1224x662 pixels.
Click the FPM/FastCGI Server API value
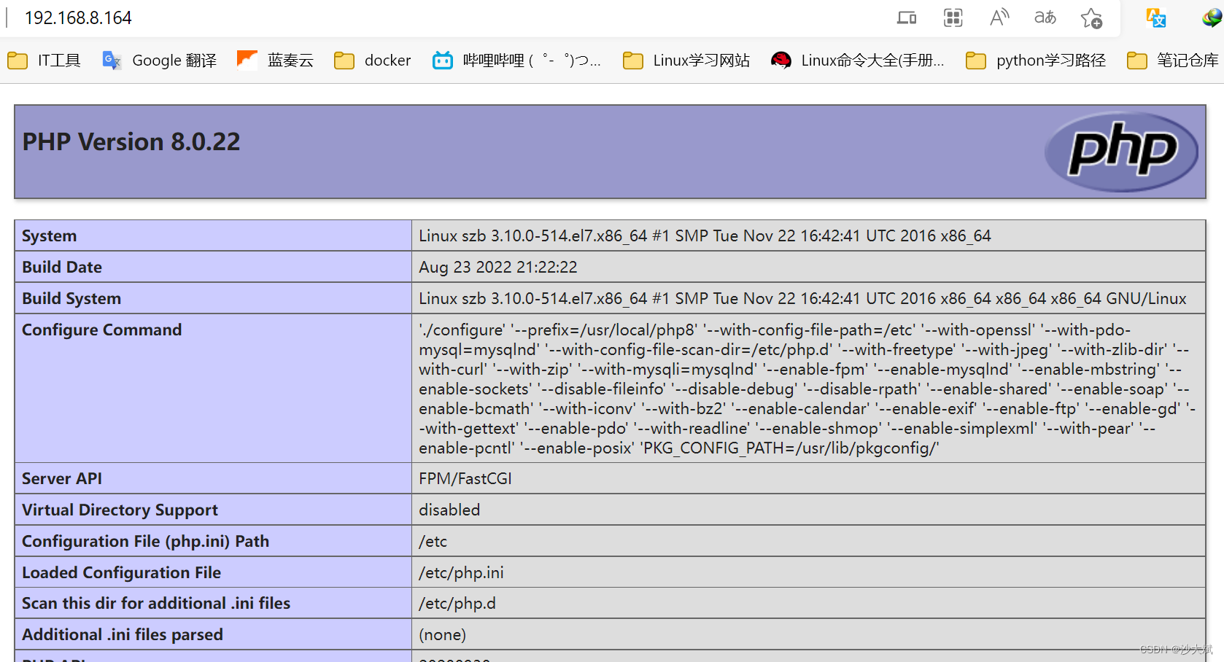tap(465, 478)
